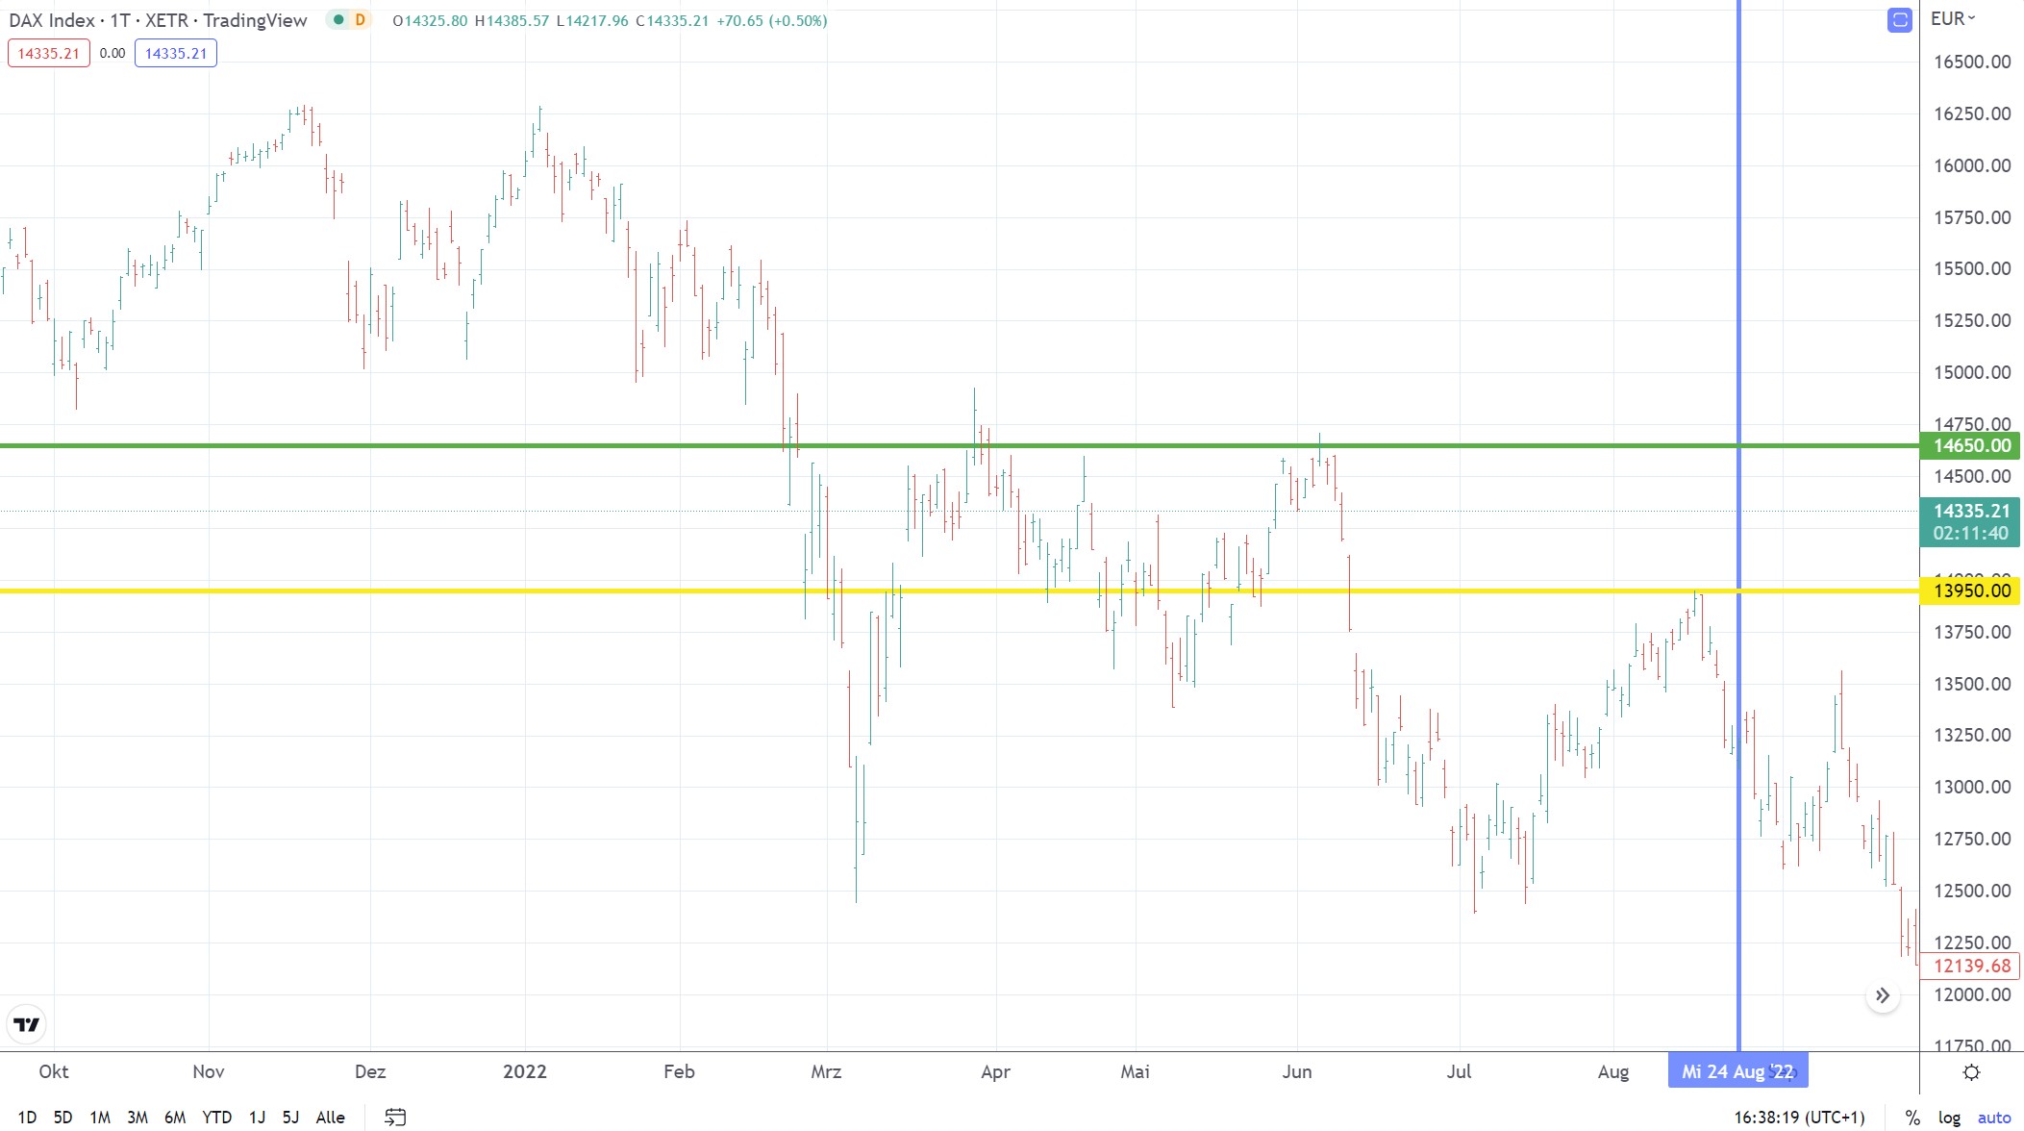Click the Mrz month axis label
This screenshot has width=2024, height=1131.
(826, 1071)
